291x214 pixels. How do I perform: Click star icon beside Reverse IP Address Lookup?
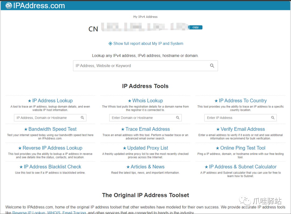click(20, 148)
